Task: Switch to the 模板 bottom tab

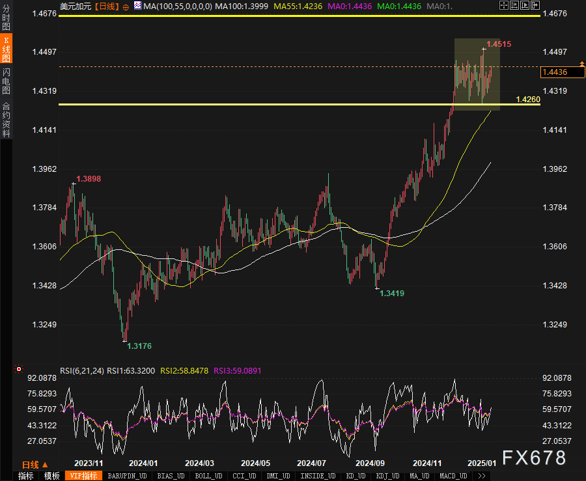Action: 51,476
